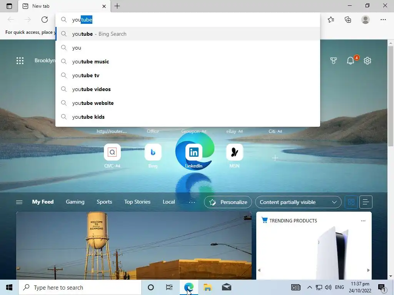Click Microsoft Edge icon in taskbar
Viewport: 394px width, 295px height.
[189, 287]
